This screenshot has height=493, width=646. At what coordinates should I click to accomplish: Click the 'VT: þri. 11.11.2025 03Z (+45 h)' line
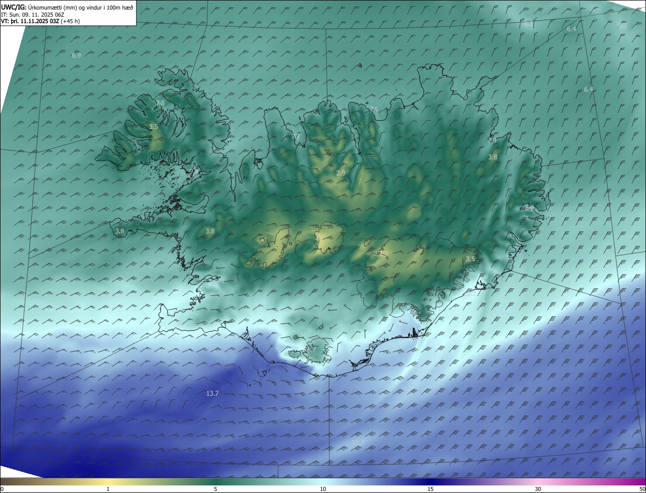click(40, 21)
